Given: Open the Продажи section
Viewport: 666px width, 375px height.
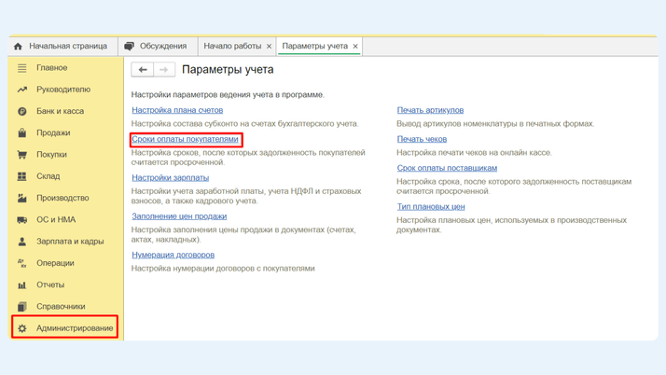Looking at the screenshot, I should 65,132.
